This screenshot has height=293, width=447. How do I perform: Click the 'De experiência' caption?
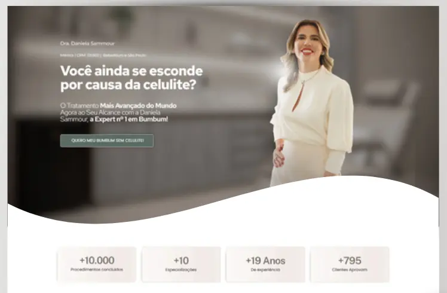pos(265,270)
